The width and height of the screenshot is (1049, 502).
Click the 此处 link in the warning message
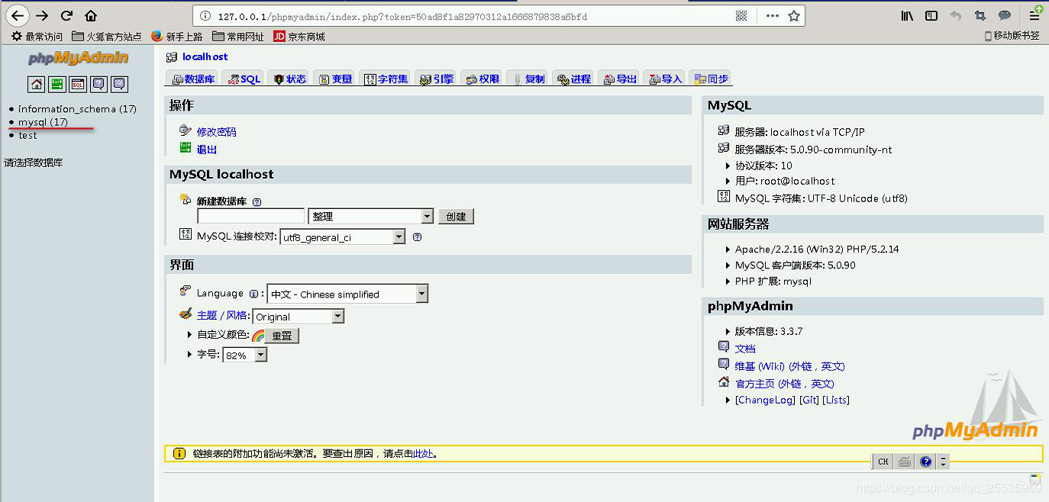click(423, 453)
